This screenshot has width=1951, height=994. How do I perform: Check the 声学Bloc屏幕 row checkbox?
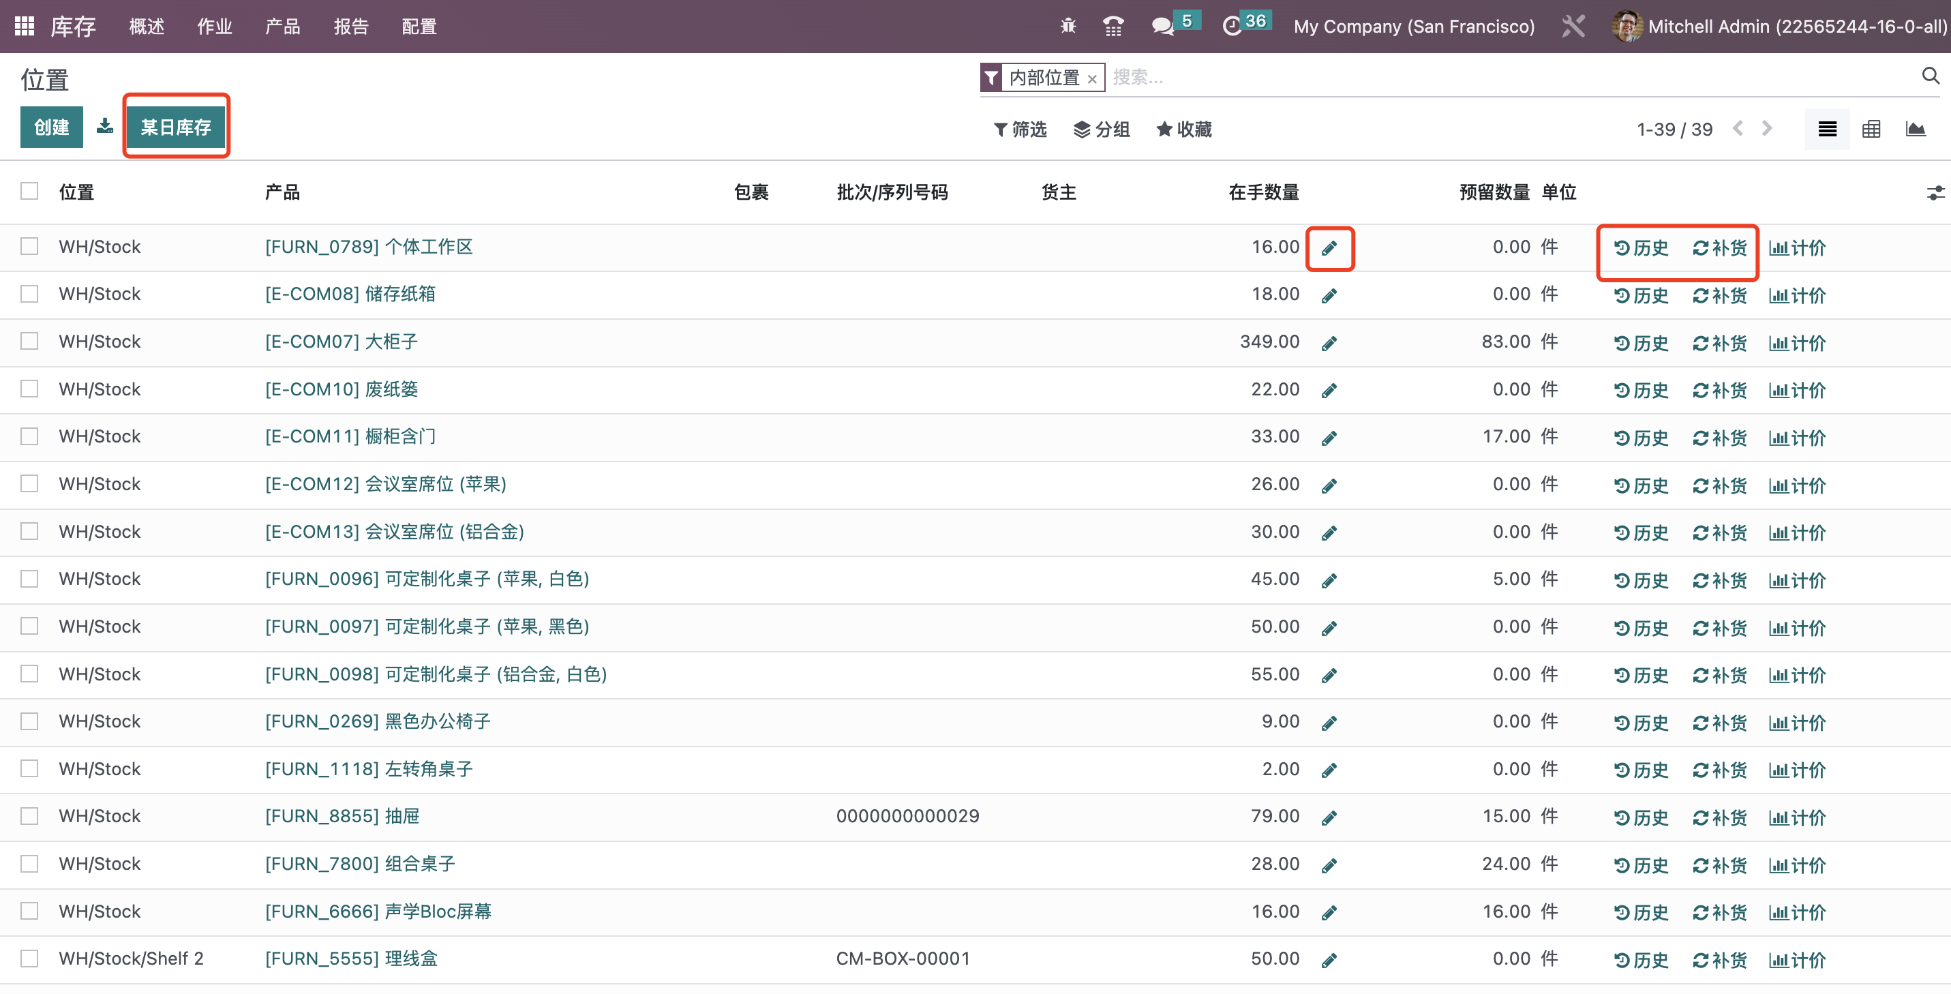click(29, 911)
